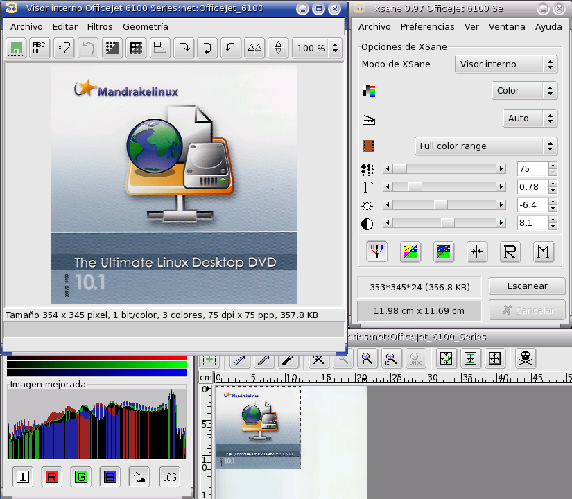572x499 pixels.
Task: Toggle histogram pixel/line display icon
Action: coord(139,476)
